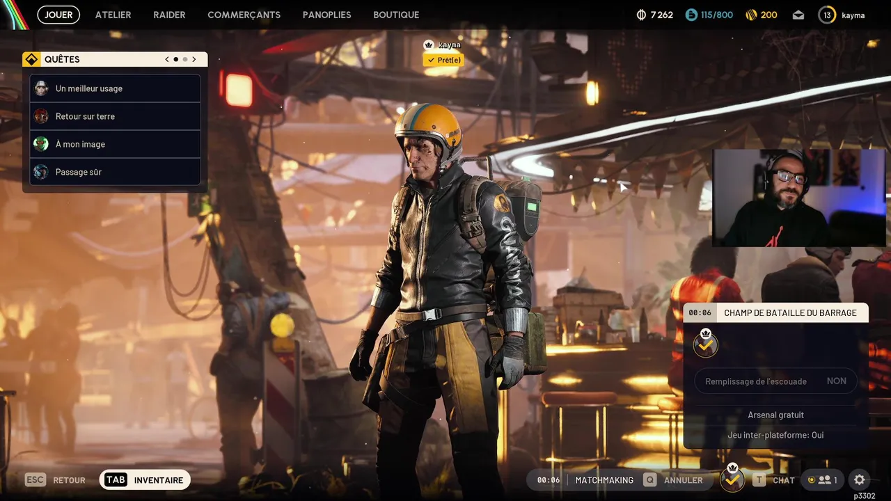Image resolution: width=891 pixels, height=501 pixels.
Task: Open the JOUER tab
Action: coord(58,15)
